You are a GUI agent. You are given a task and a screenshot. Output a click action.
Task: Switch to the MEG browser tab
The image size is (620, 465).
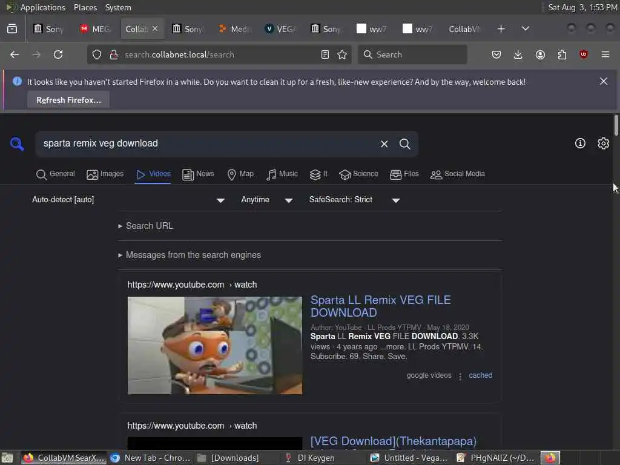point(95,29)
